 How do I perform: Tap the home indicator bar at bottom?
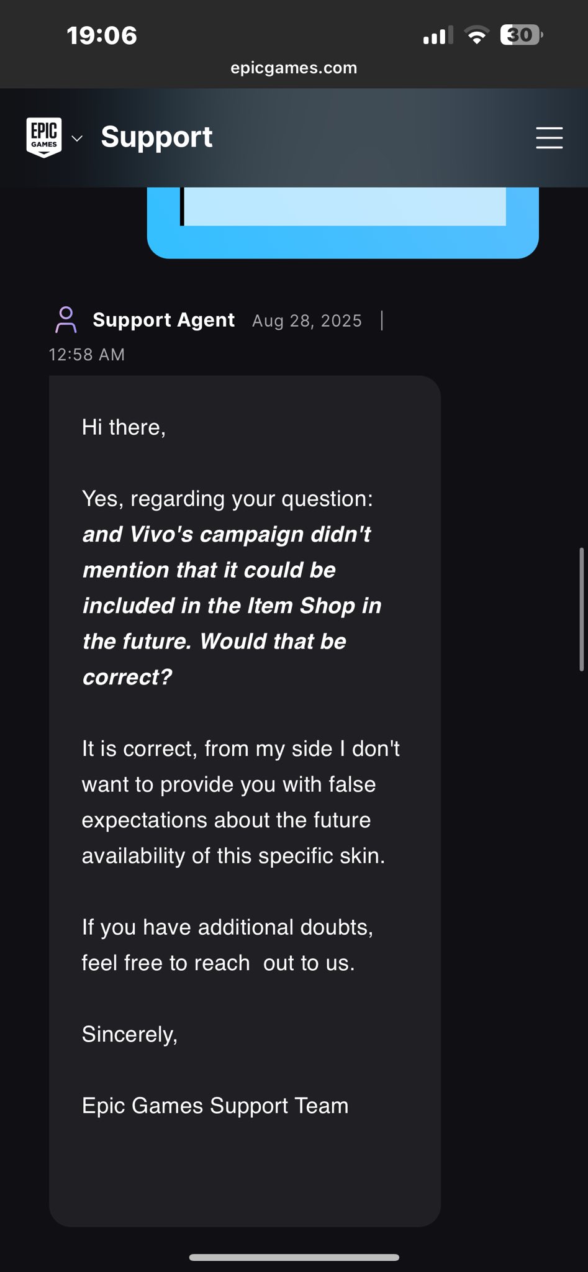(x=294, y=1257)
